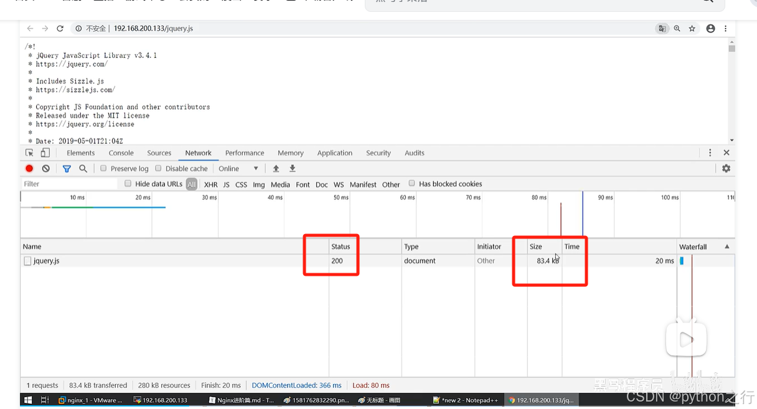Filter requests by Doc
The width and height of the screenshot is (757, 409).
click(x=322, y=184)
